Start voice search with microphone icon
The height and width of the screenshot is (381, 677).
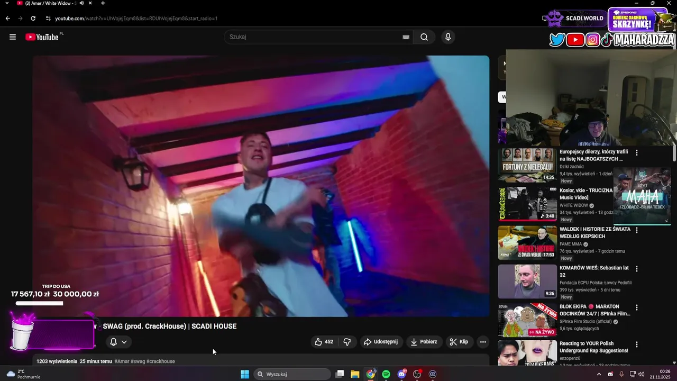(x=448, y=37)
